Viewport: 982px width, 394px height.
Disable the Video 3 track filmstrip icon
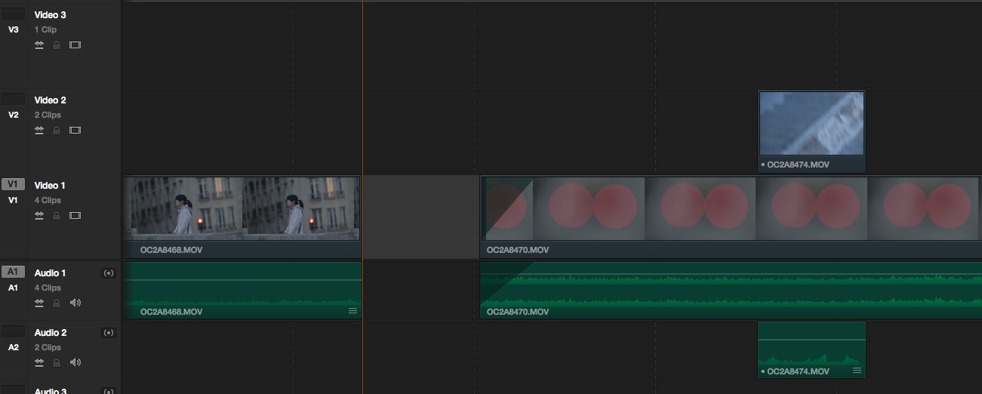pos(75,45)
